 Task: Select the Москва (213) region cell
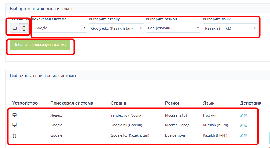pyautogui.click(x=176, y=115)
